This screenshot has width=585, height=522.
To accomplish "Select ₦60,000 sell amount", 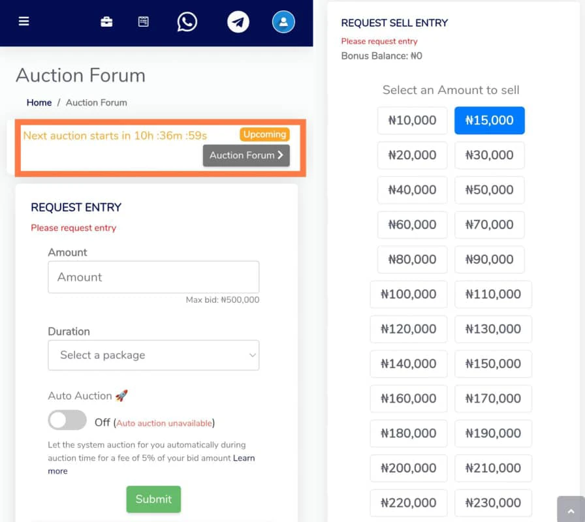I will coord(412,224).
